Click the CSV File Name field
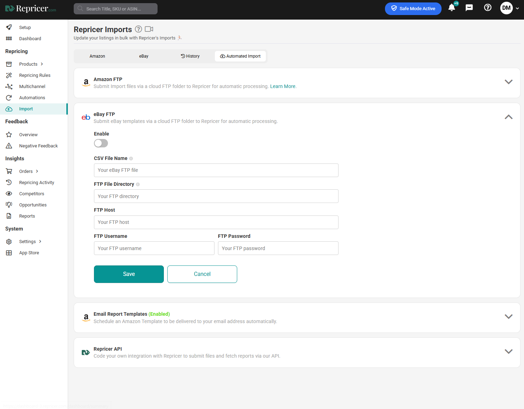This screenshot has height=409, width=524. point(216,170)
